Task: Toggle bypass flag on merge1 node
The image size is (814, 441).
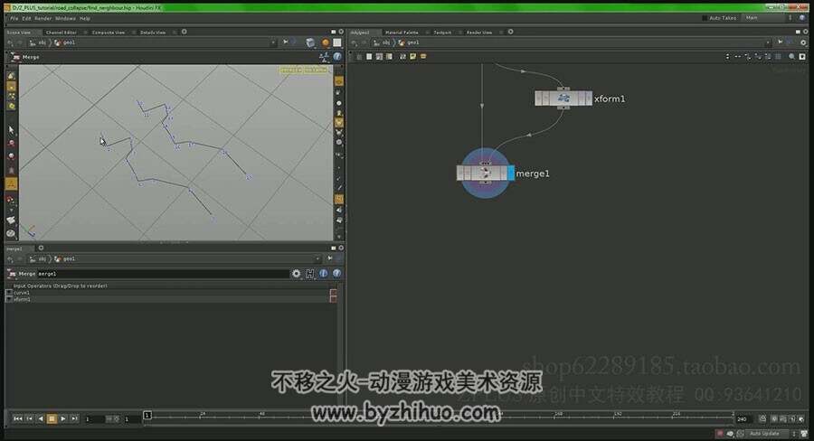Action: coord(460,174)
